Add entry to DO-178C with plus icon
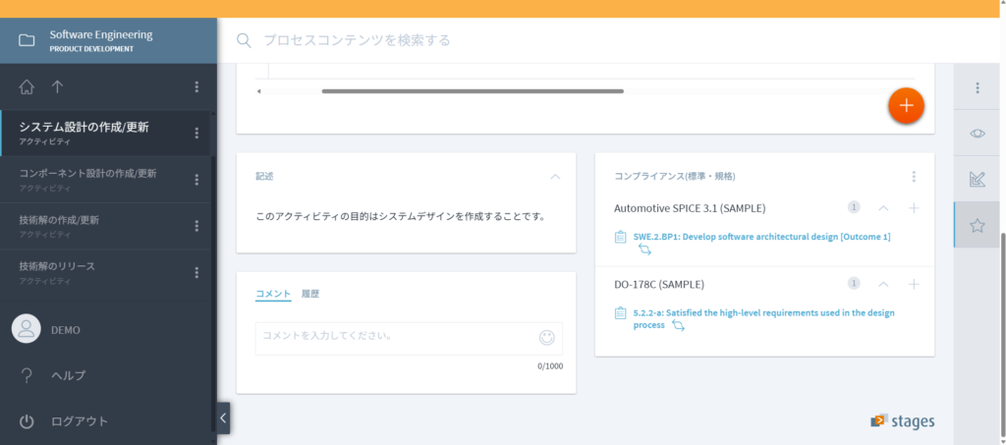 tap(915, 284)
